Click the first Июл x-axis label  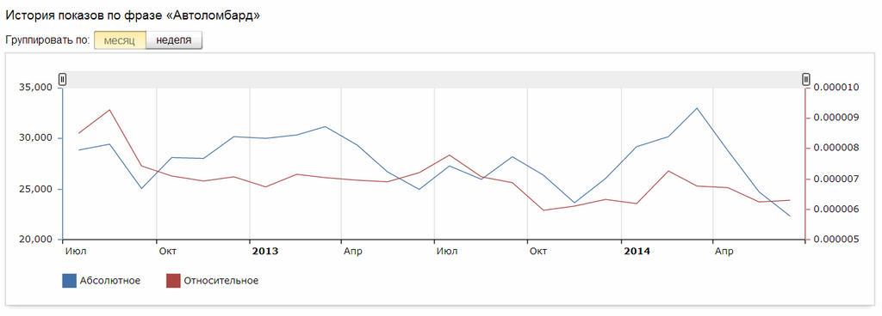tap(76, 251)
